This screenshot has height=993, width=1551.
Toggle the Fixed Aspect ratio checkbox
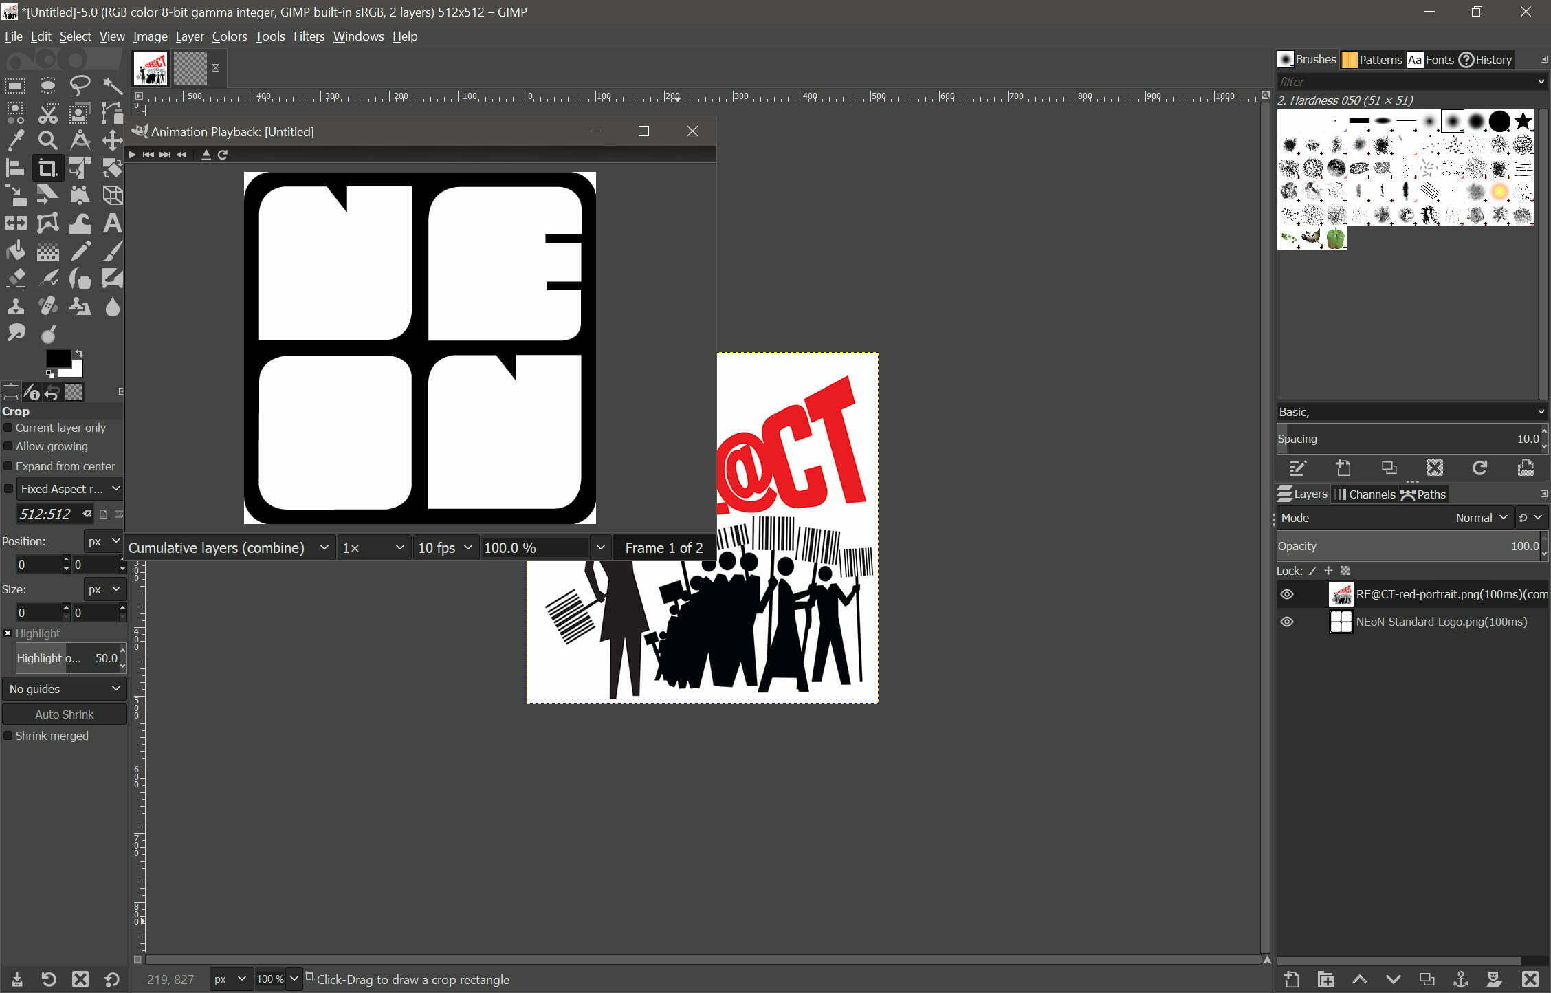(8, 489)
